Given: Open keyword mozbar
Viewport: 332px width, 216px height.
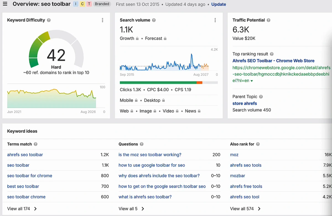Looking at the screenshot, I should [237, 176].
